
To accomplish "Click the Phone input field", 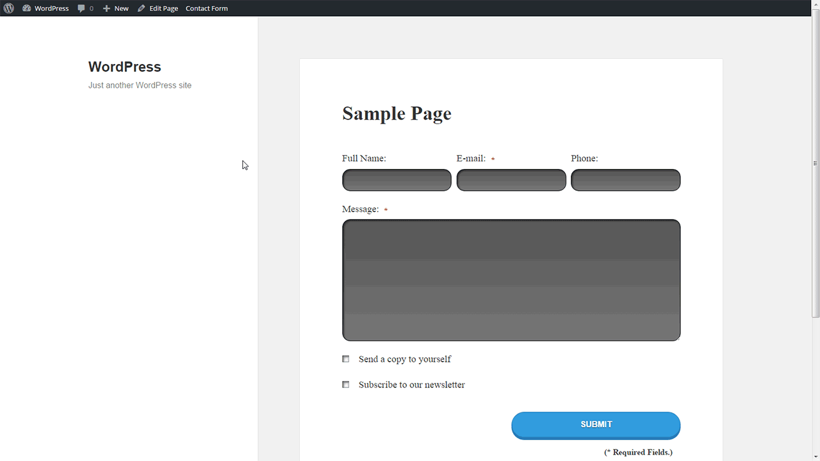I will [625, 180].
